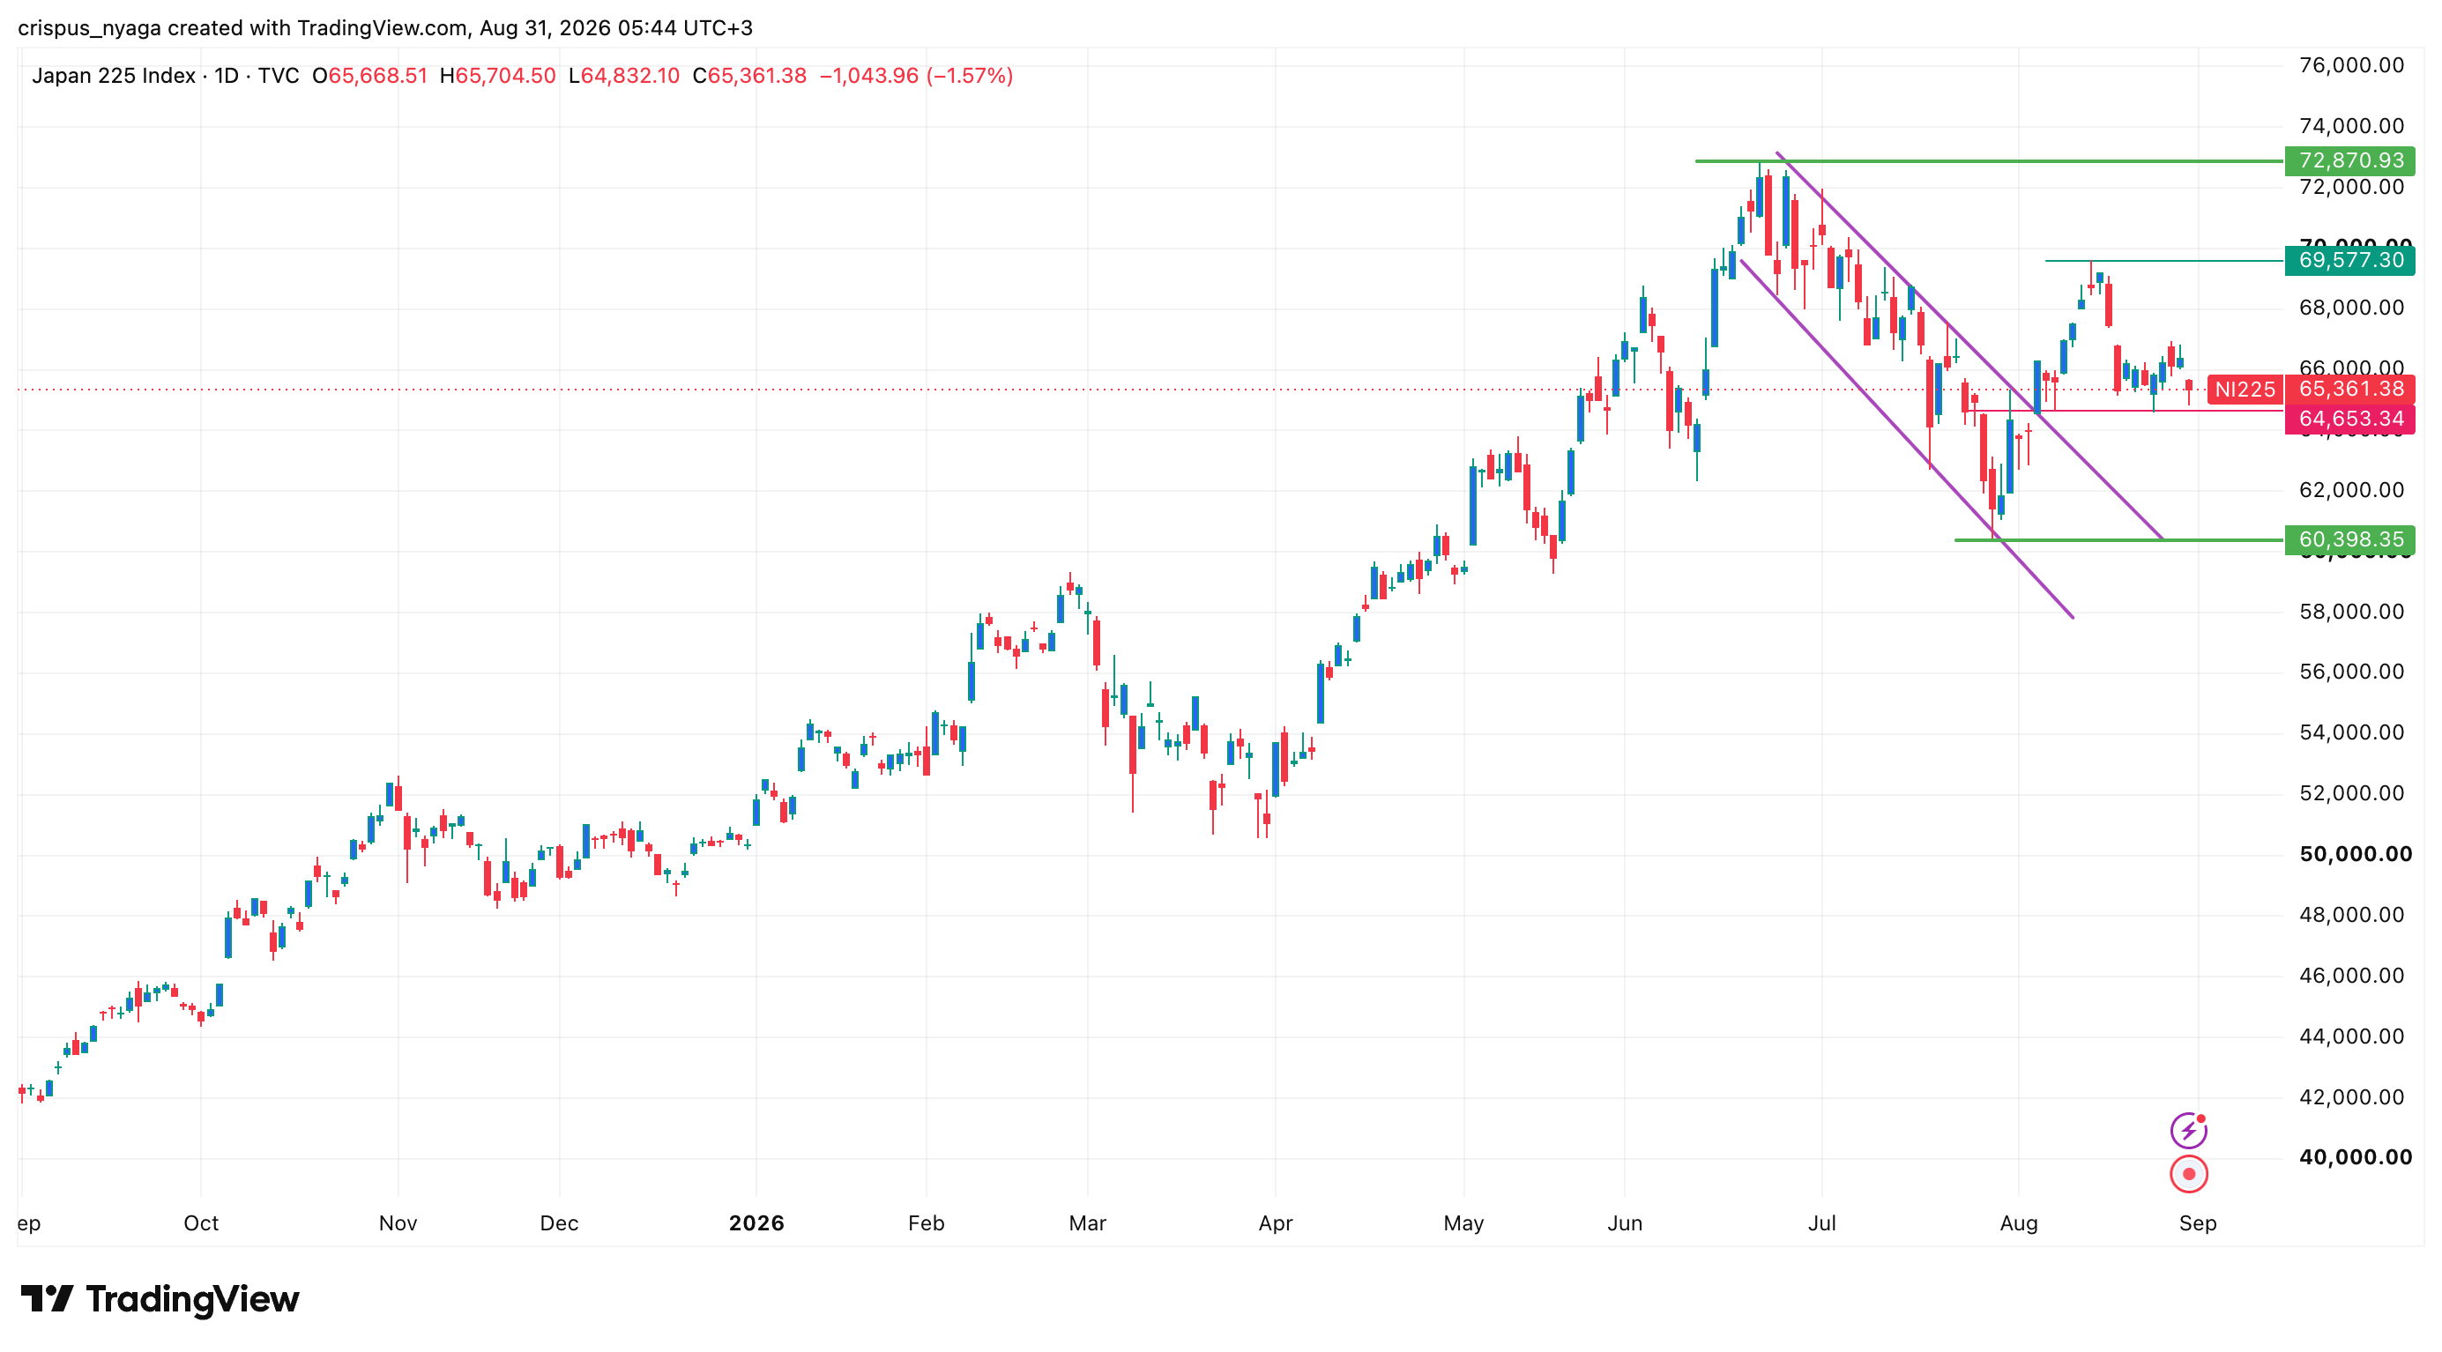Click the Aug label on time axis
2442x1352 pixels.
tap(2018, 1223)
